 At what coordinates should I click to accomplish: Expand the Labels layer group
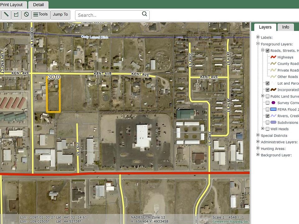coord(258,37)
